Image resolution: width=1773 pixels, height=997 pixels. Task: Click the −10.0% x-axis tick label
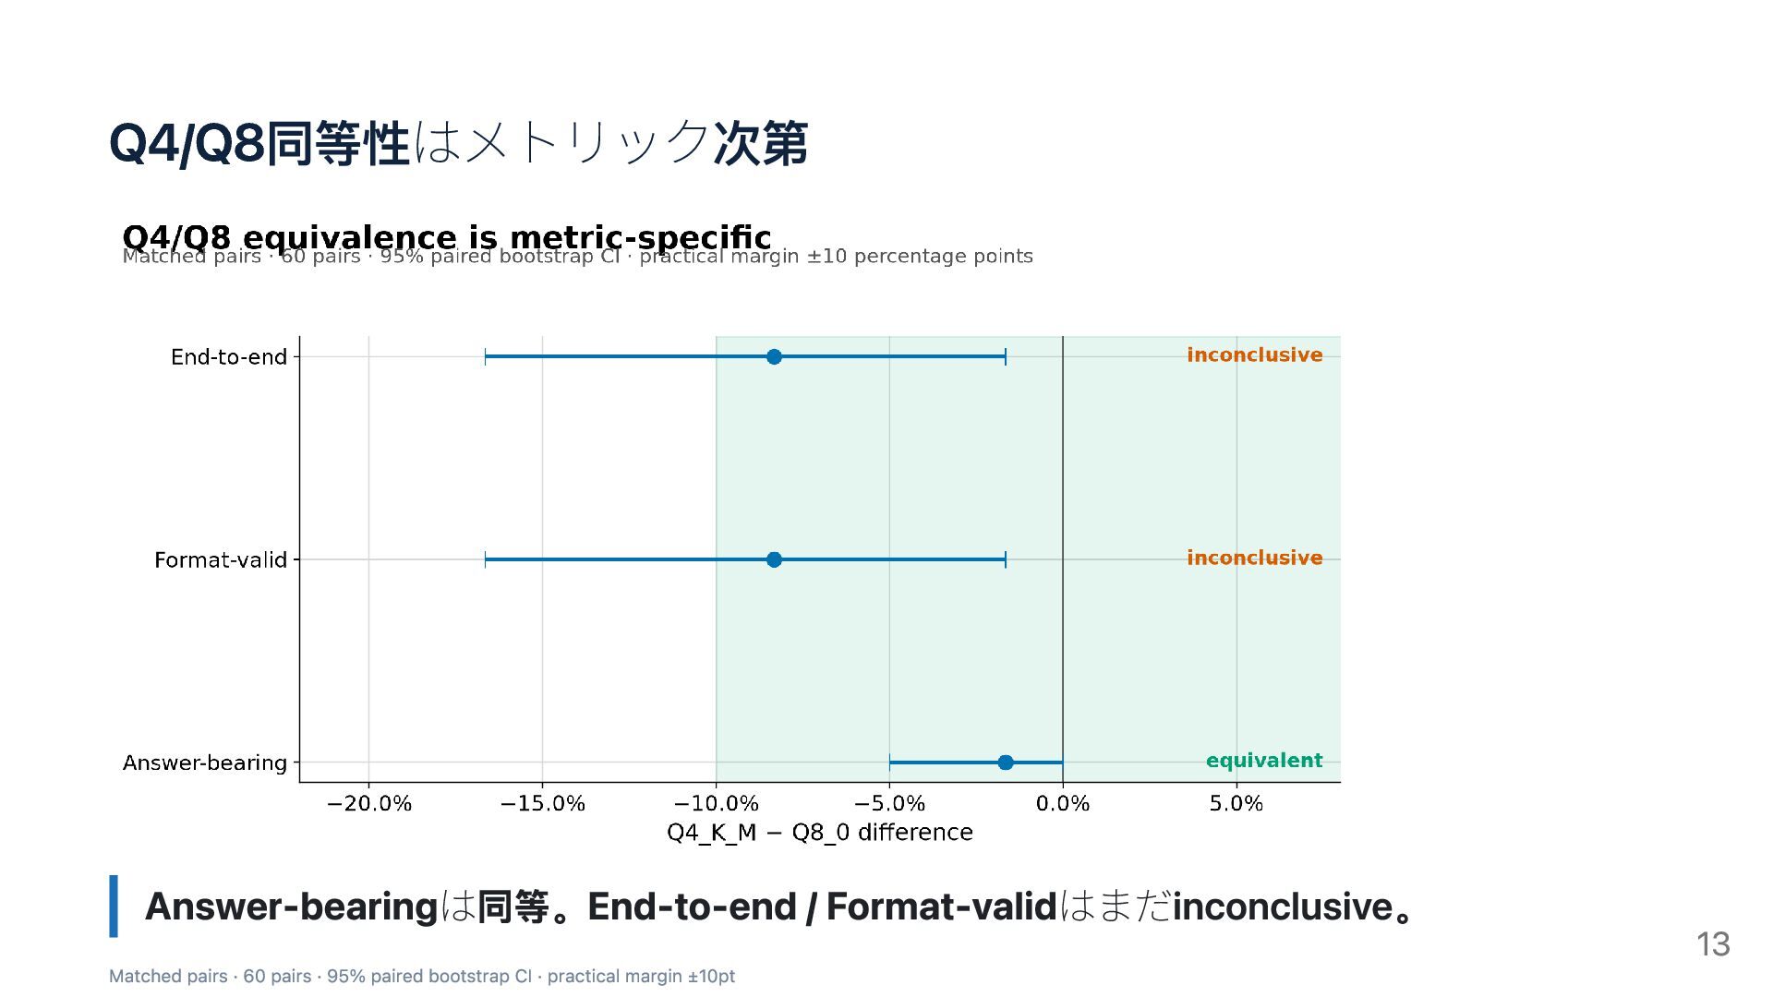[x=717, y=804]
